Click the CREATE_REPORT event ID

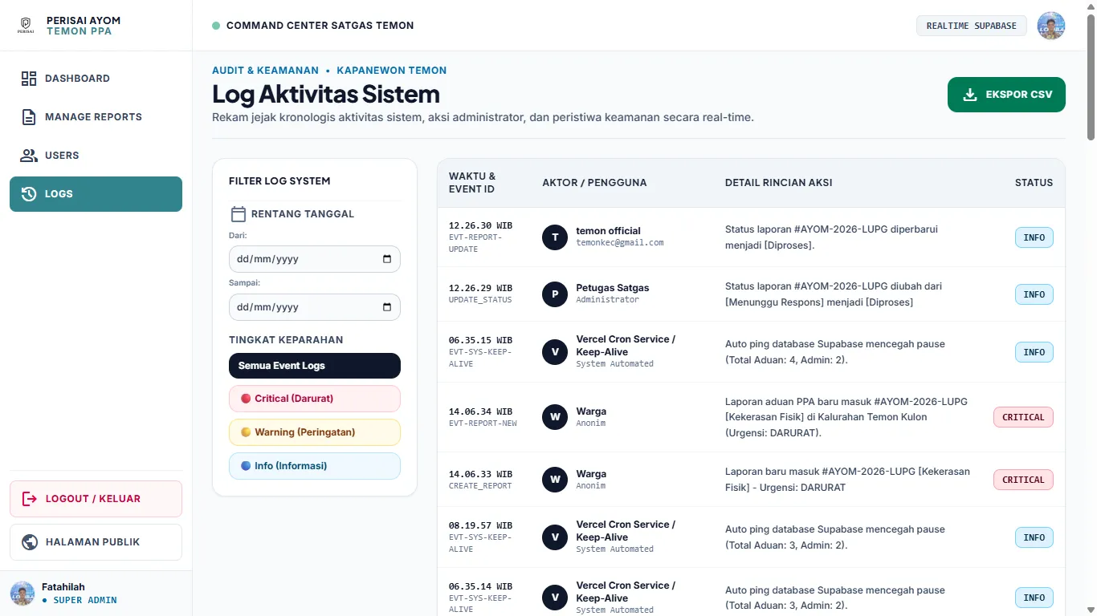pos(480,486)
